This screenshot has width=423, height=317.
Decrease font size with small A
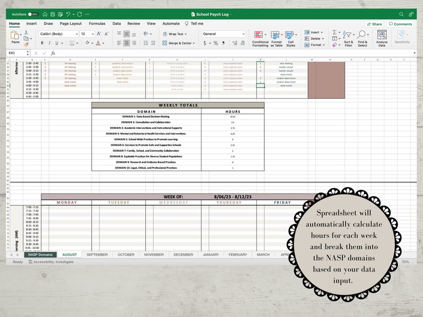click(107, 34)
